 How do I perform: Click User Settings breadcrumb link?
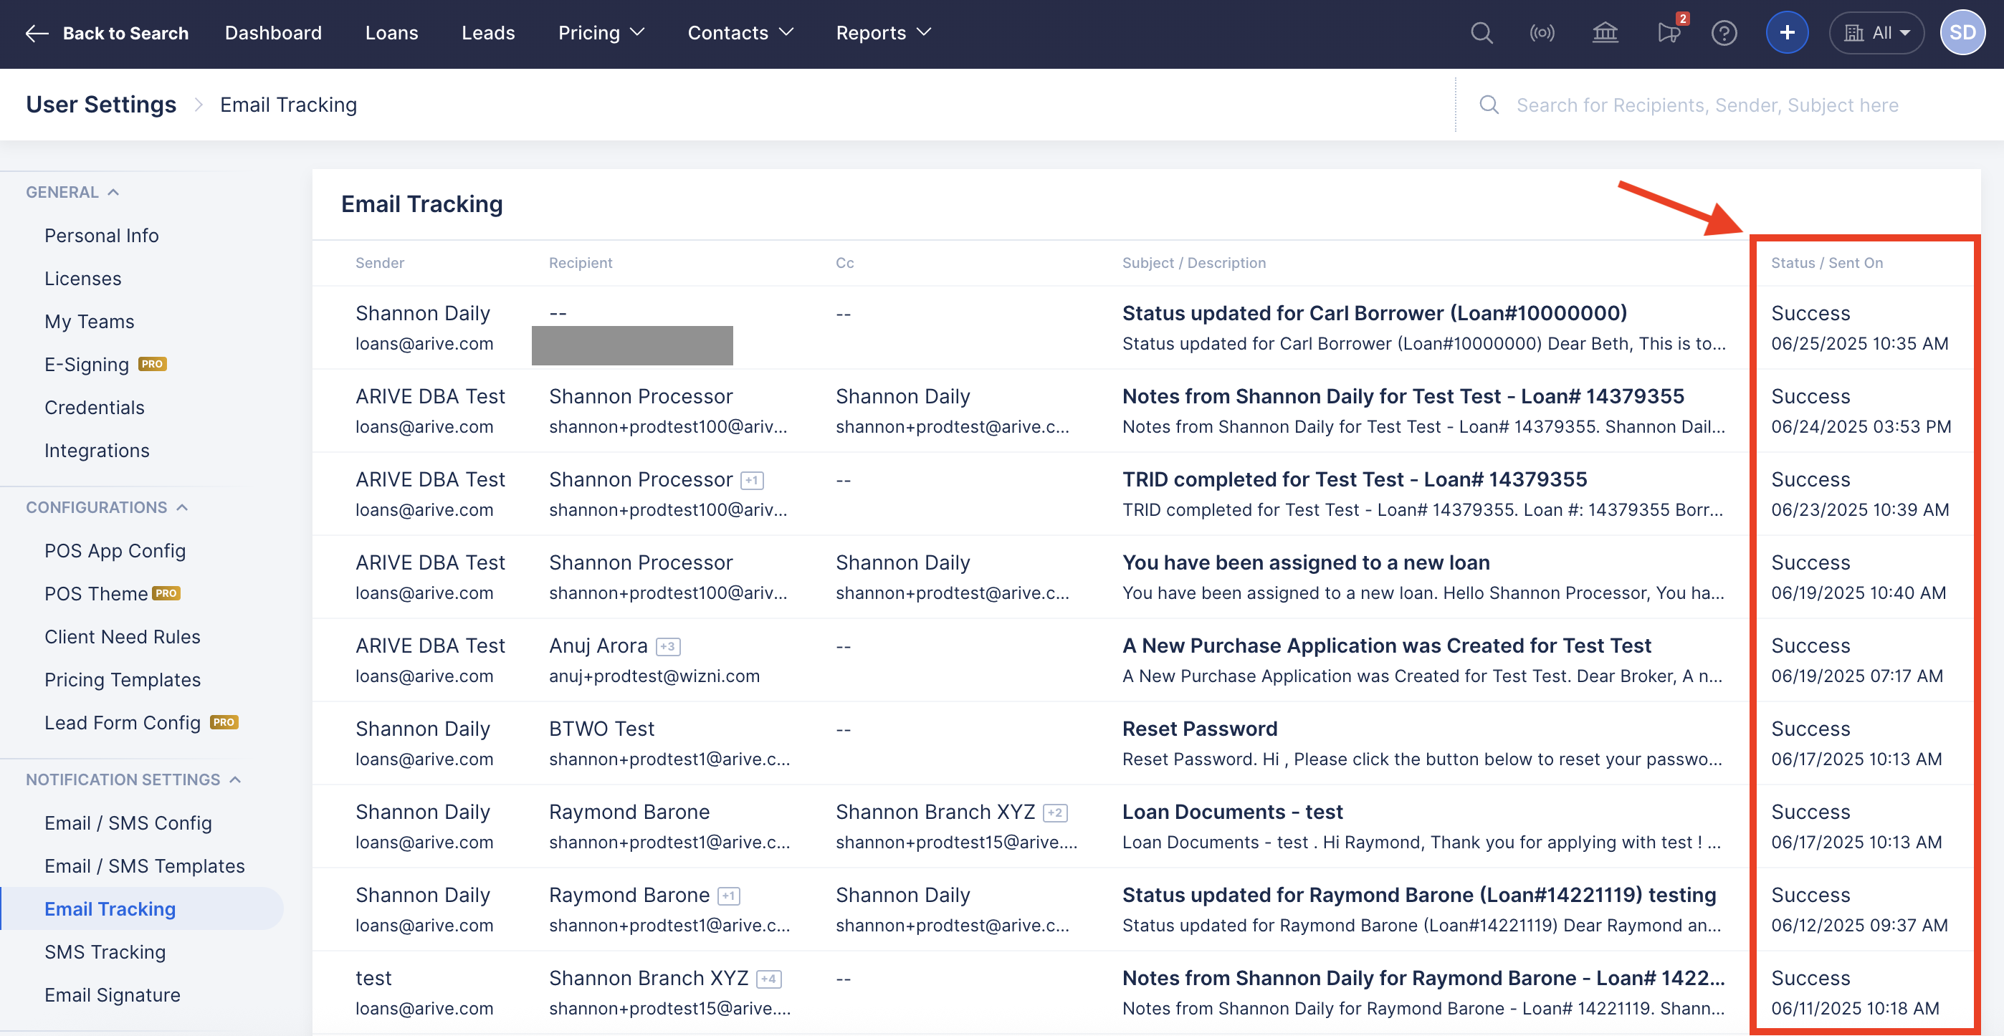101,104
